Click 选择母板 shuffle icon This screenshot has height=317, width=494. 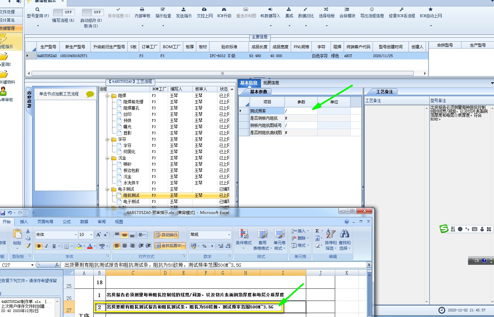coord(326,10)
